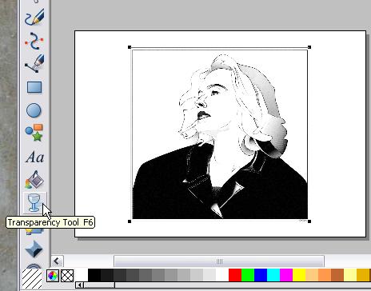Select the Freehand pencil tool

click(x=34, y=17)
